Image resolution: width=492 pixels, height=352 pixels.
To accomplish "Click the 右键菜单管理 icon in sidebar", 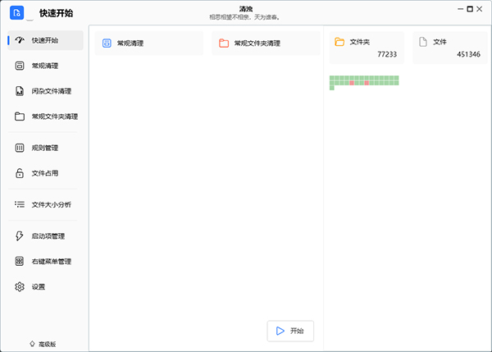I will click(x=20, y=262).
